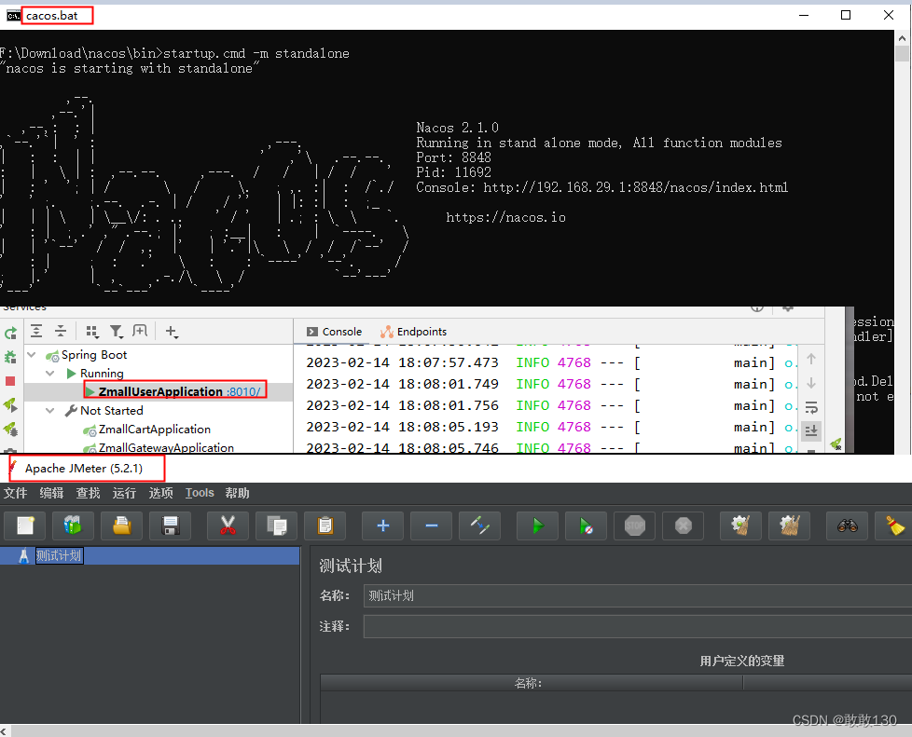
Task: Open the Services Group By icon
Action: coord(92,332)
